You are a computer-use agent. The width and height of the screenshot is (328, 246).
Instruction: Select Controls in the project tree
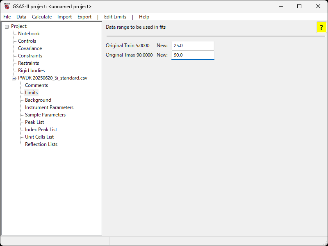pos(27,41)
